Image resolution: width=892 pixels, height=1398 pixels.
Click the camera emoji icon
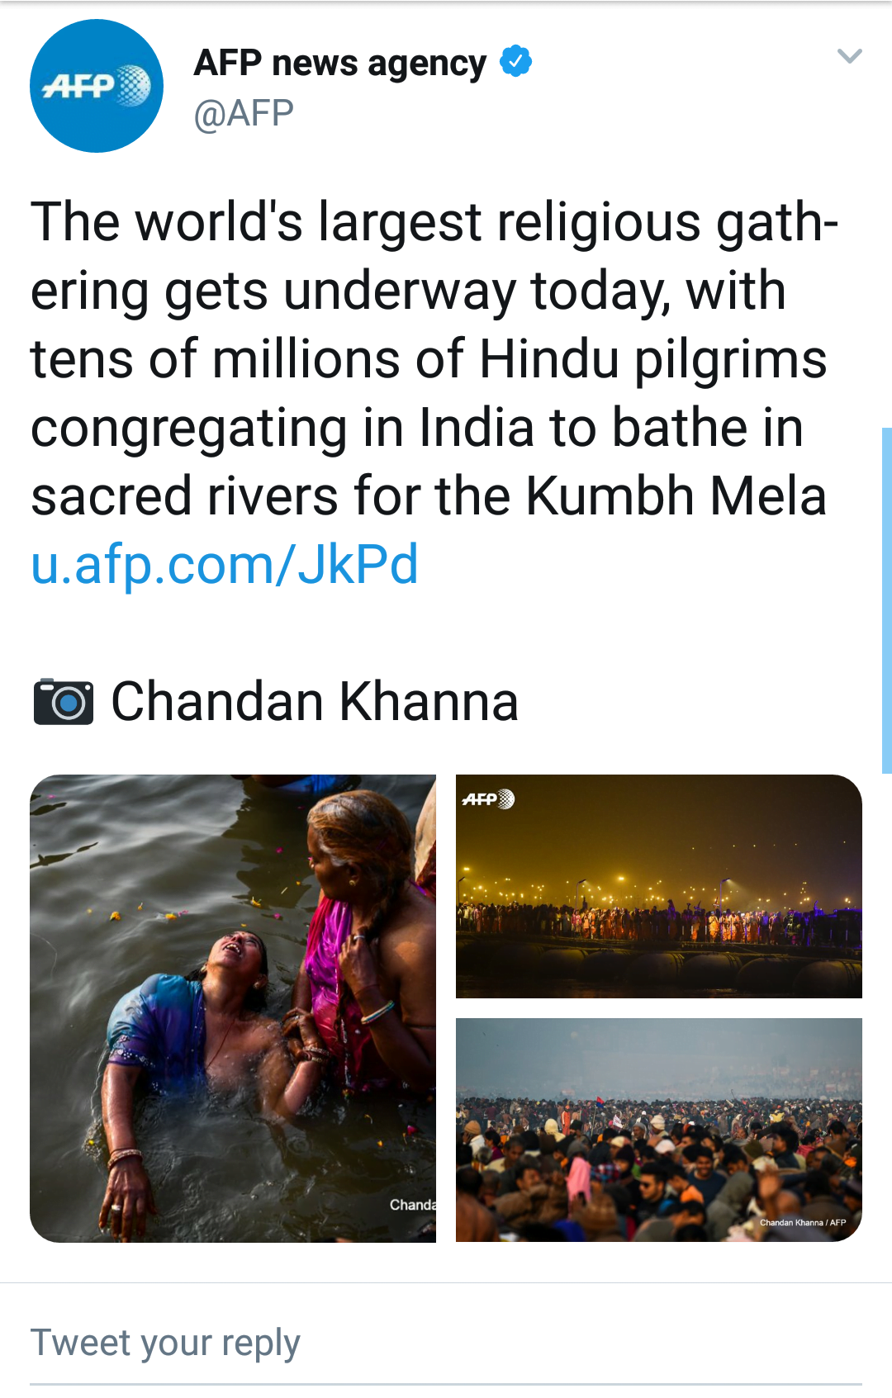[64, 702]
